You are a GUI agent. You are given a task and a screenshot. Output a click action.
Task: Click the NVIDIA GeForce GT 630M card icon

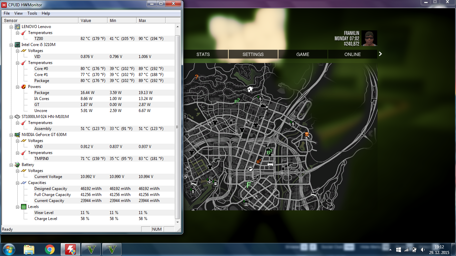point(17,135)
